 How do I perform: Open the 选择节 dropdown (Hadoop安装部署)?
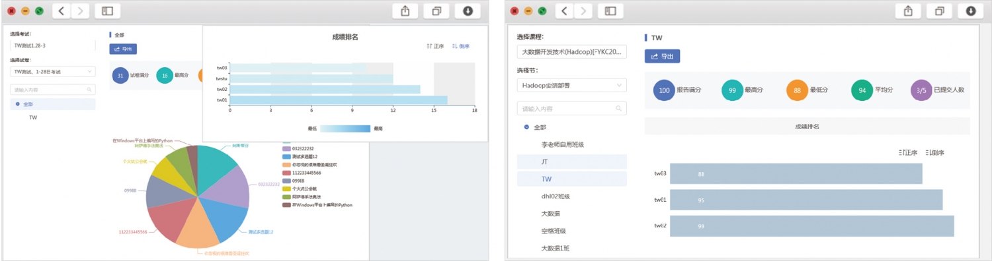[x=571, y=85]
